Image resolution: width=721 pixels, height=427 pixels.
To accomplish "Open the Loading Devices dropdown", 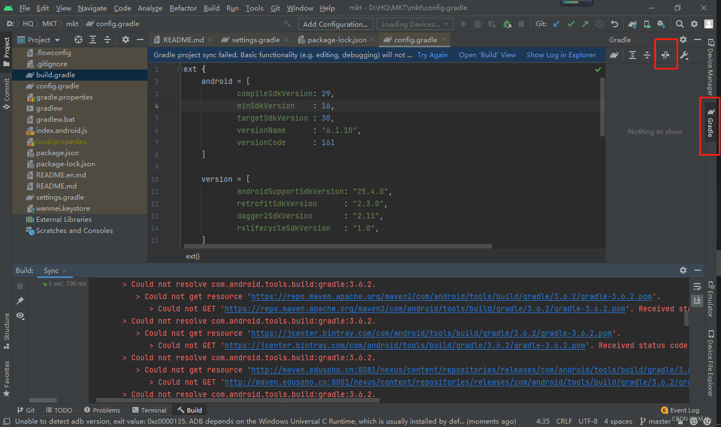I will point(415,24).
